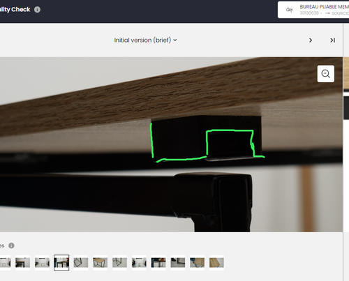
Task: Click product reference 30130638
Action: pos(309,13)
